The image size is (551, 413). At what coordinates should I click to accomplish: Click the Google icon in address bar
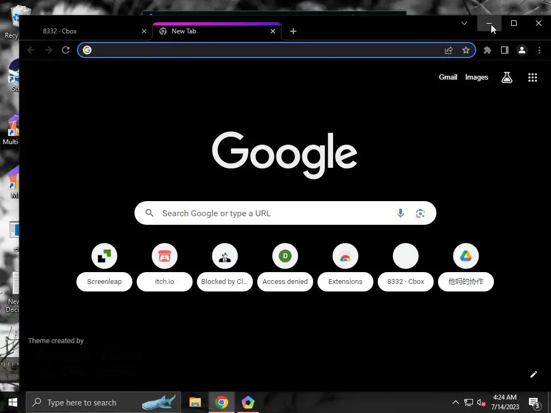click(x=87, y=50)
